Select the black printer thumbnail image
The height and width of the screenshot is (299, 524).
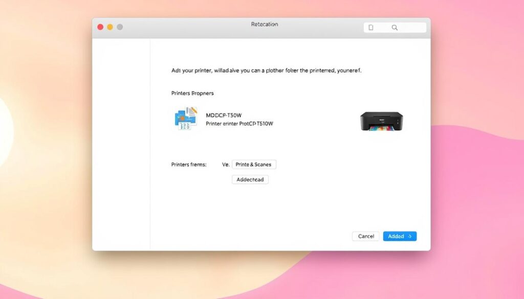[x=381, y=122]
